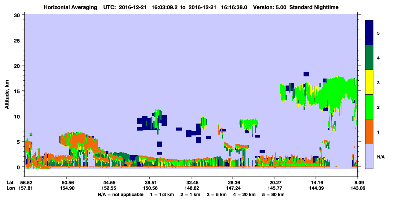The image size is (397, 203).
Task: Click the 'N/A = not applicable' legend text
Action: (121, 194)
